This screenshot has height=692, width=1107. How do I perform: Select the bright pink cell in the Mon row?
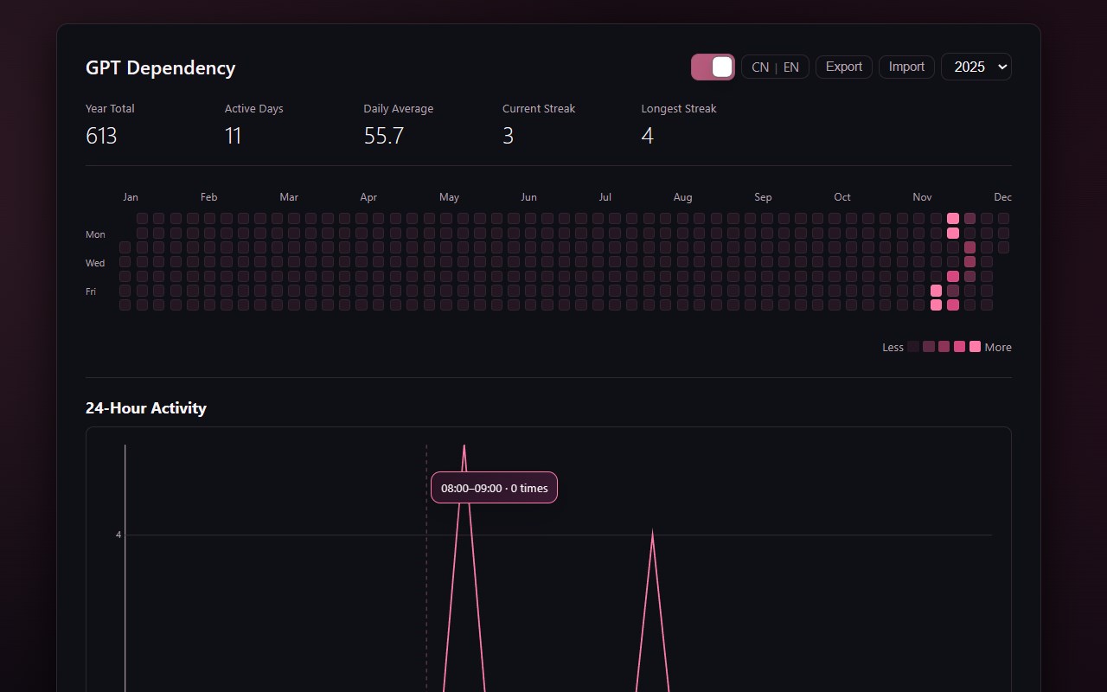pos(953,233)
